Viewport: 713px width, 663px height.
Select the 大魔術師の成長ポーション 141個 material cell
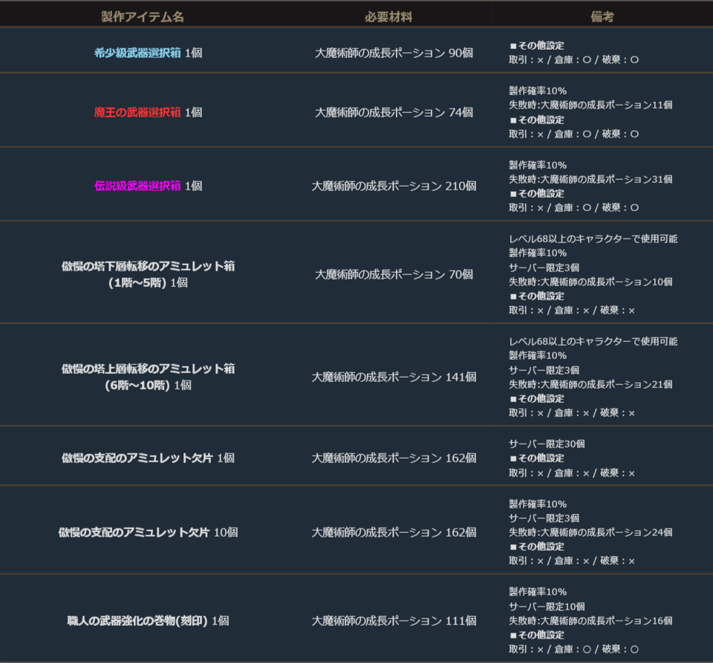(394, 377)
